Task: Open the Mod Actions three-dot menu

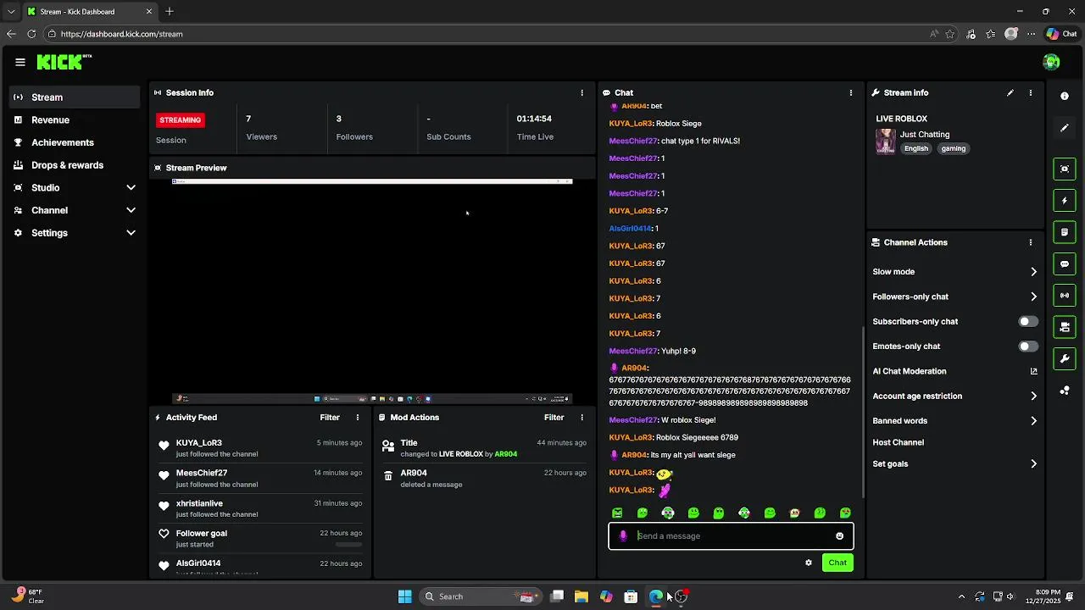Action: (x=581, y=418)
